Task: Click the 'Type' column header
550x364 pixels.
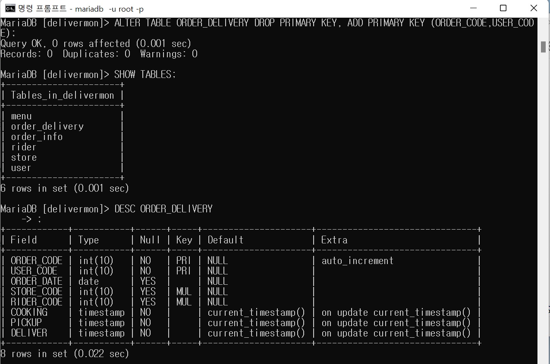Action: click(x=88, y=240)
